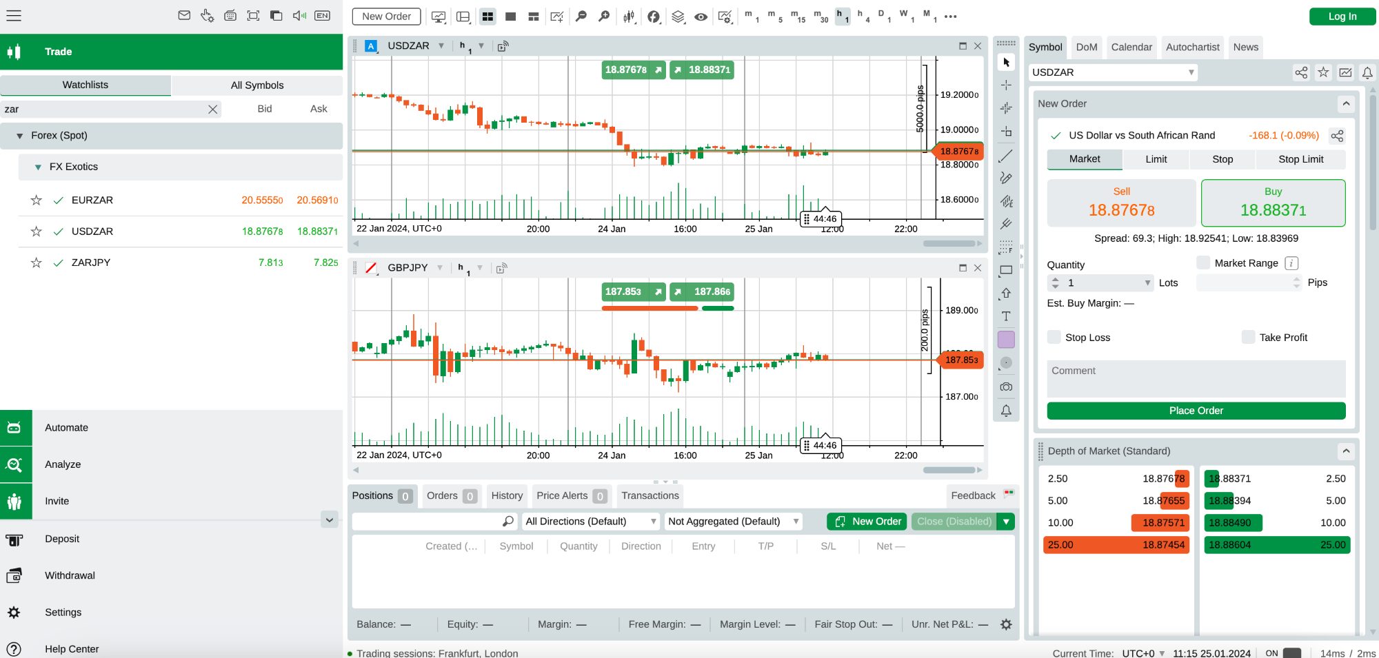This screenshot has width=1379, height=658.
Task: Click the Buy 18.88371 button
Action: click(x=1273, y=203)
